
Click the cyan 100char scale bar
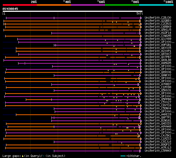[123, 156]
